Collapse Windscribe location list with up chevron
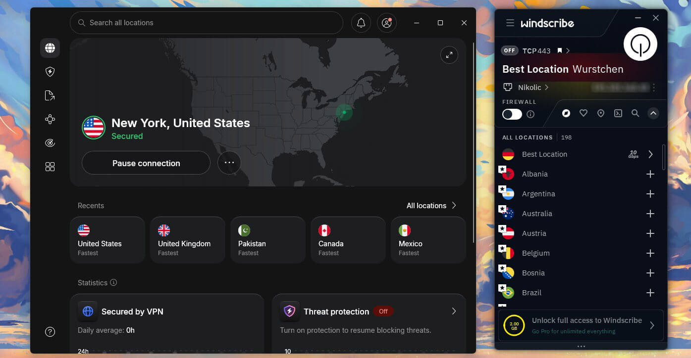This screenshot has width=691, height=358. pos(653,113)
